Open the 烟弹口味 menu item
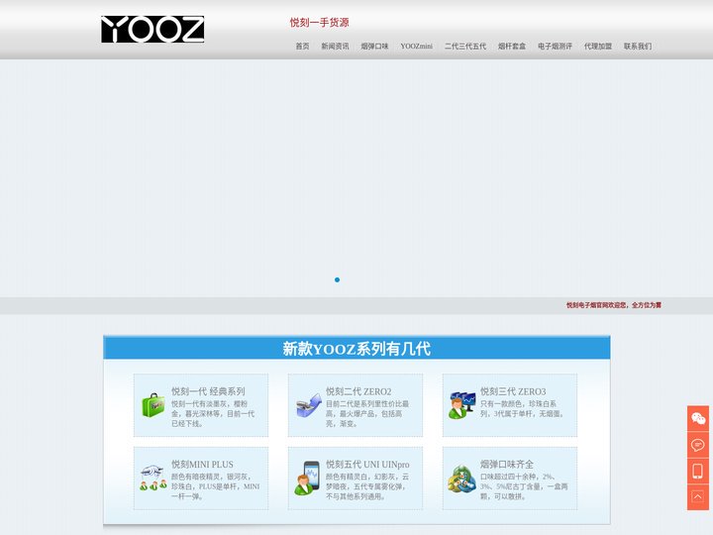 pyautogui.click(x=374, y=46)
